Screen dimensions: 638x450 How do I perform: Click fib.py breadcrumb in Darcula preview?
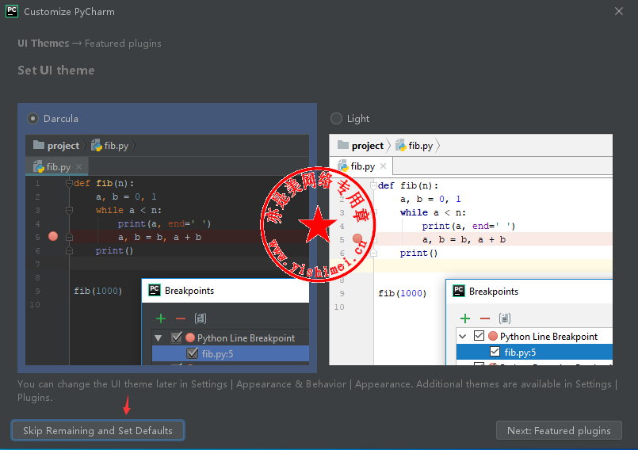110,146
